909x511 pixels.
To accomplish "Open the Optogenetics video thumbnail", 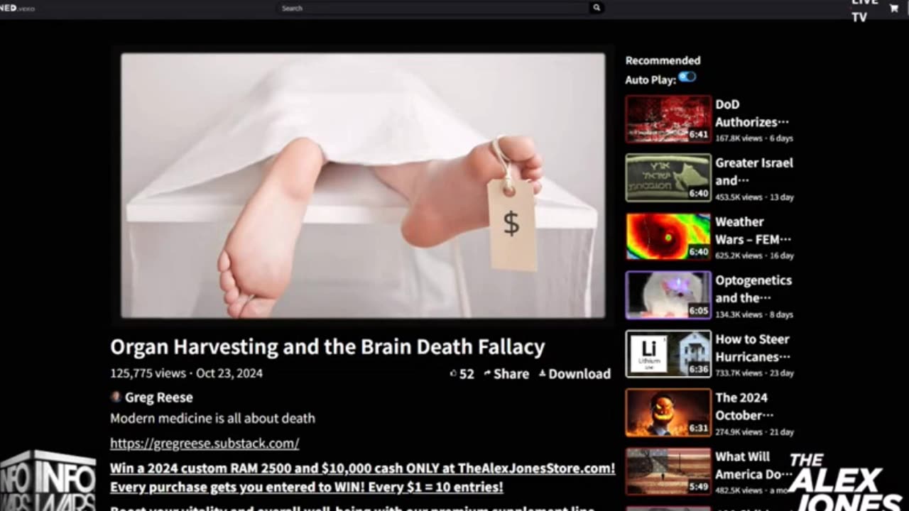I will (x=668, y=295).
